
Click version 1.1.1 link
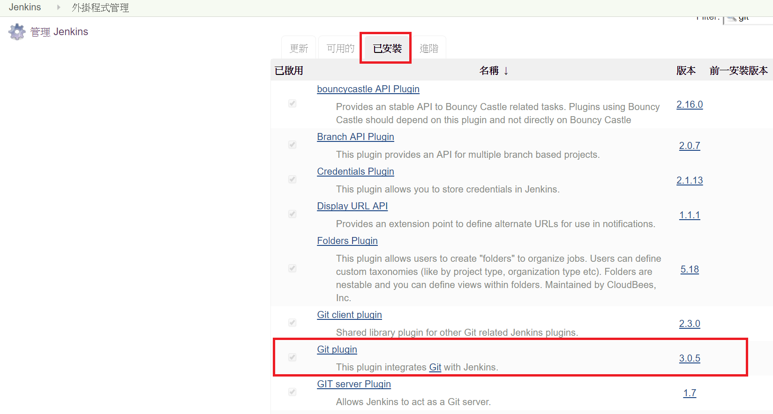click(690, 215)
